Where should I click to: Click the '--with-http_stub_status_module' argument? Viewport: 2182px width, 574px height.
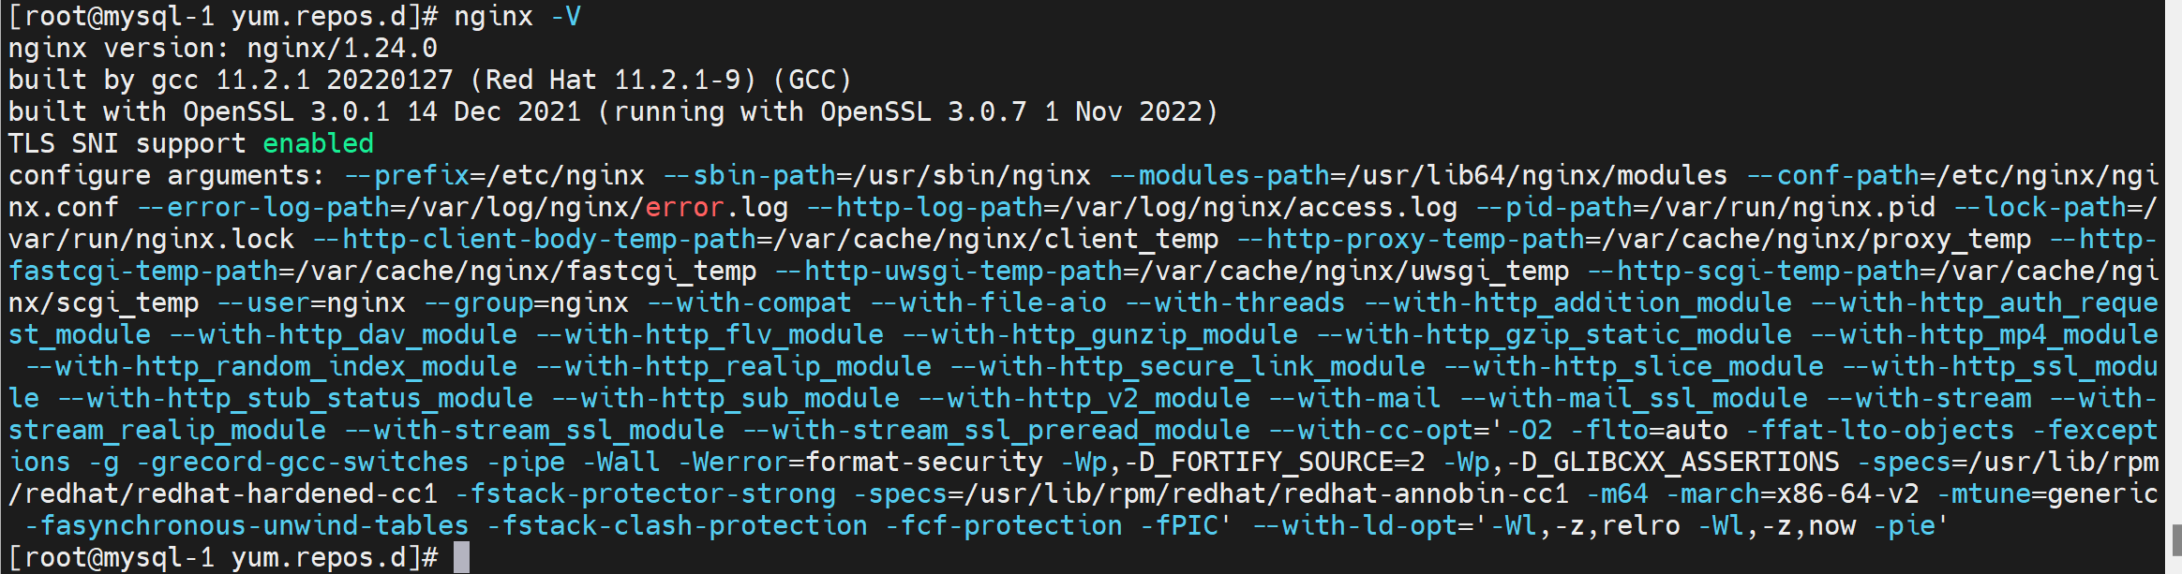tap(295, 398)
